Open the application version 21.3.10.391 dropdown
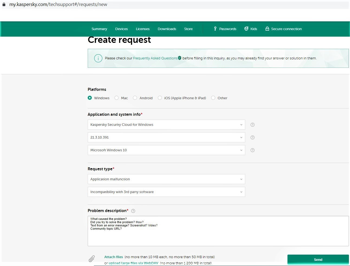Image resolution: width=350 pixels, height=266 pixels. pos(166,137)
